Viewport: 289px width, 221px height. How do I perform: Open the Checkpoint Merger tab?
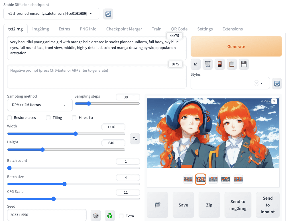click(x=124, y=29)
